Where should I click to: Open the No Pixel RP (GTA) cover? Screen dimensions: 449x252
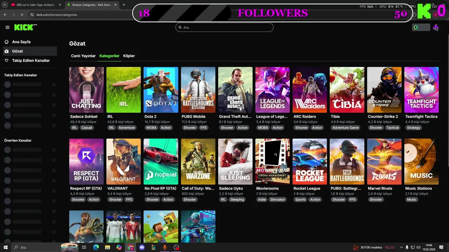point(161,162)
